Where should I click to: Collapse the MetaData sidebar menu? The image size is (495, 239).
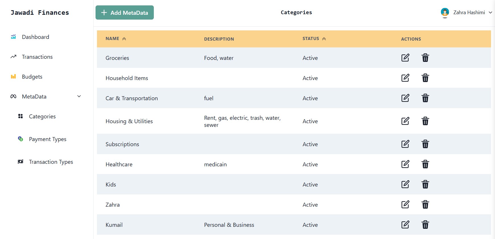79,97
